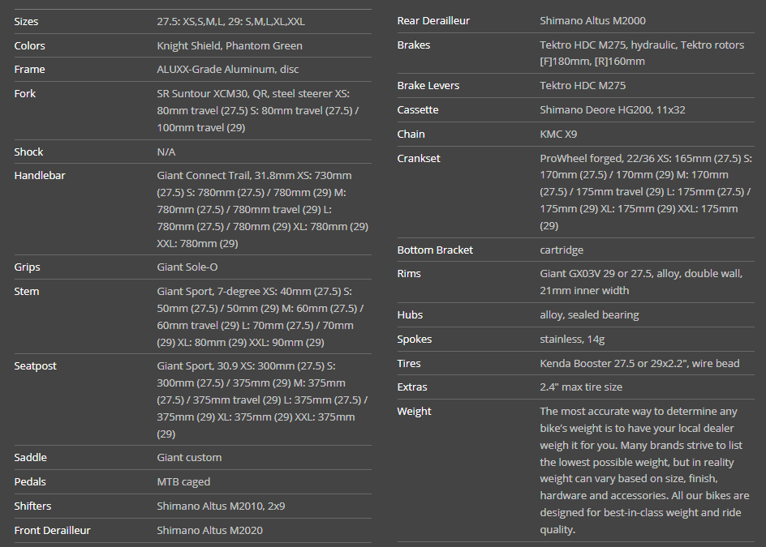Click the Weight spec label
Image resolution: width=766 pixels, height=547 pixels.
(x=415, y=412)
